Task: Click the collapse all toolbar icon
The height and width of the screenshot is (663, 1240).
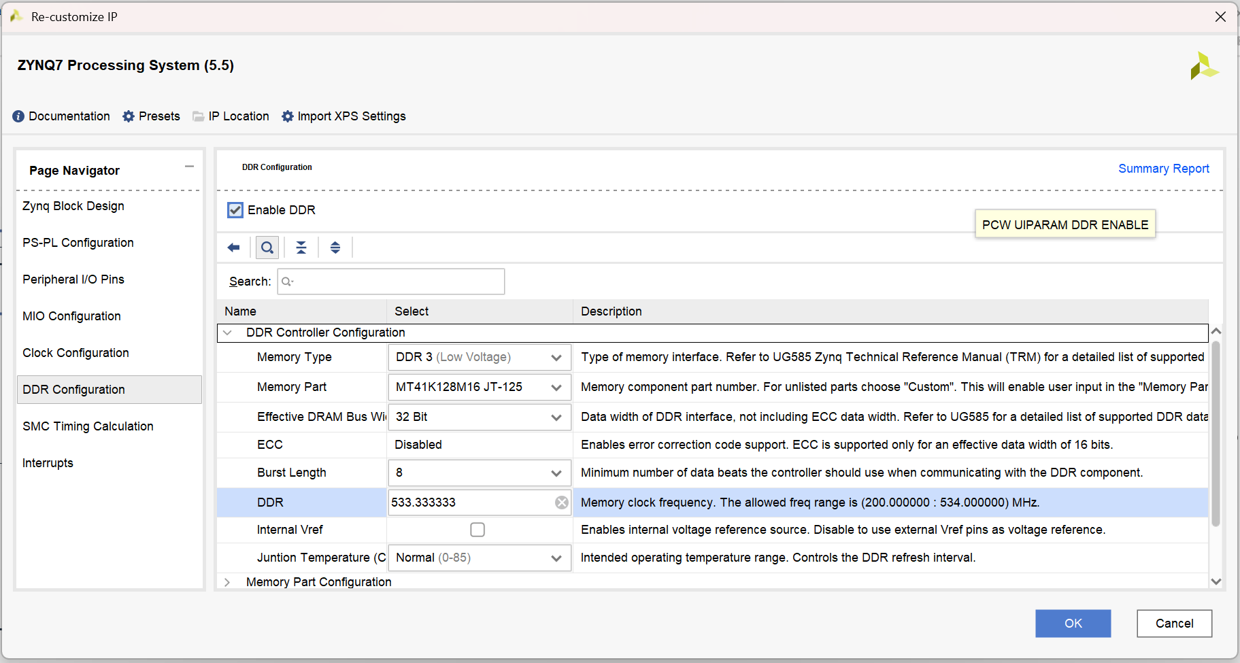Action: [x=301, y=248]
